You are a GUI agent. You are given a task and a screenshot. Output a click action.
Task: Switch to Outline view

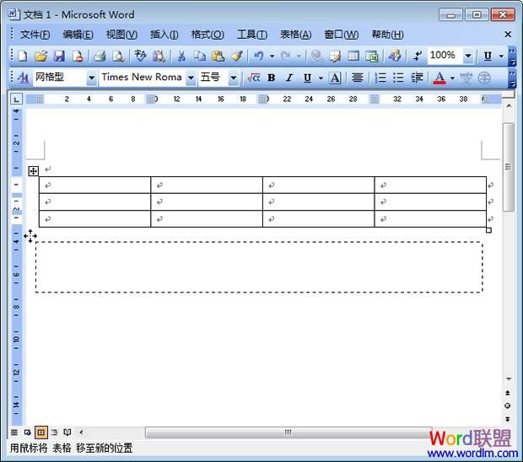[54, 432]
